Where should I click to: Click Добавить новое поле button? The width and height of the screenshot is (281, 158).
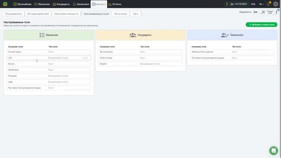click(x=262, y=25)
